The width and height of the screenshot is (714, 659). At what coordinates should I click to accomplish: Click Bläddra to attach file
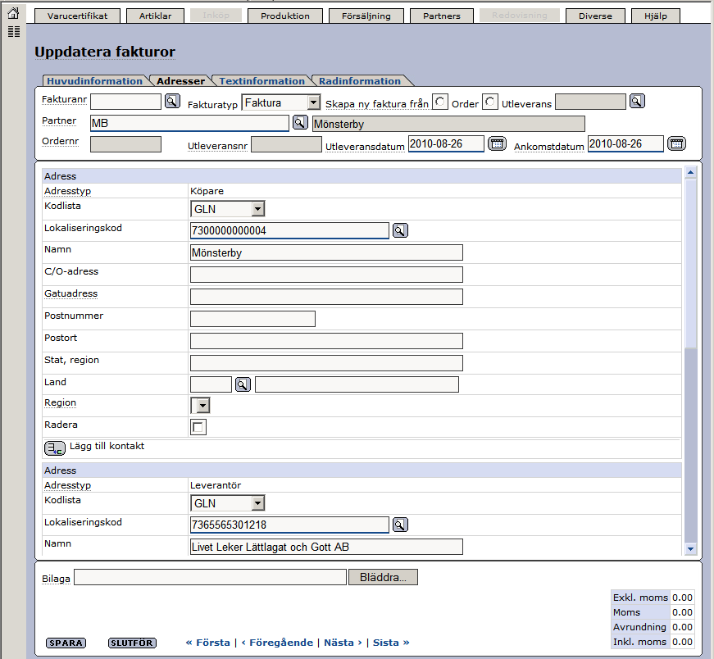pos(383,577)
